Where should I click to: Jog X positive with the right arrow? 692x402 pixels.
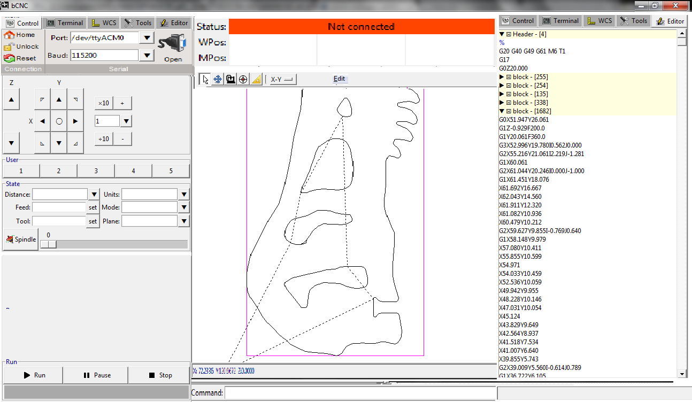(75, 121)
